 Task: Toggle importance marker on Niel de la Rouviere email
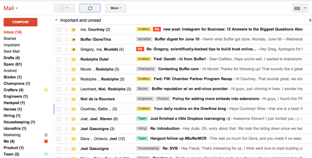click(74, 99)
